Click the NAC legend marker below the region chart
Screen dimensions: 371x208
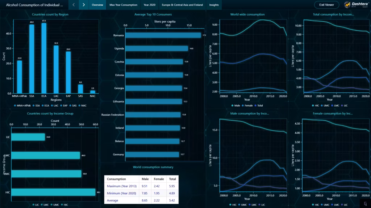pyautogui.click(x=79, y=105)
